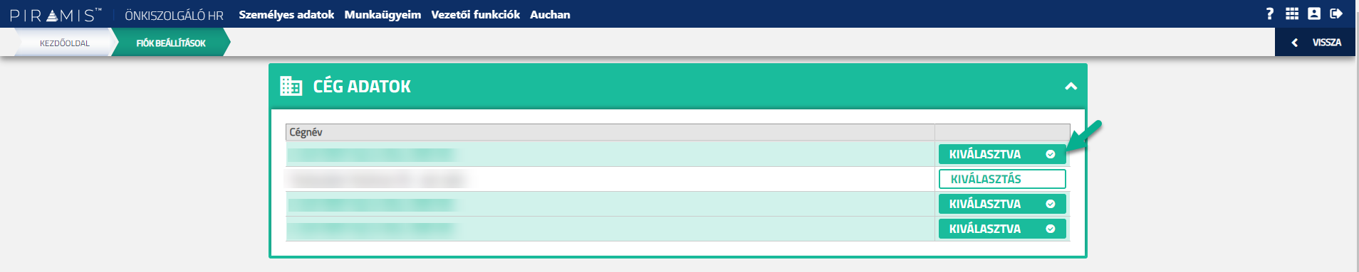Click checkmark icon on first KIVÁLASZTVA row
Viewport: 1359px width, 272px height.
pos(1050,154)
